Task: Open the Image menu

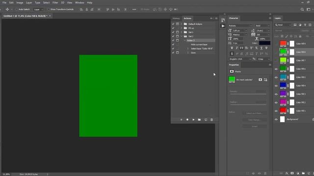Action: 20,2
